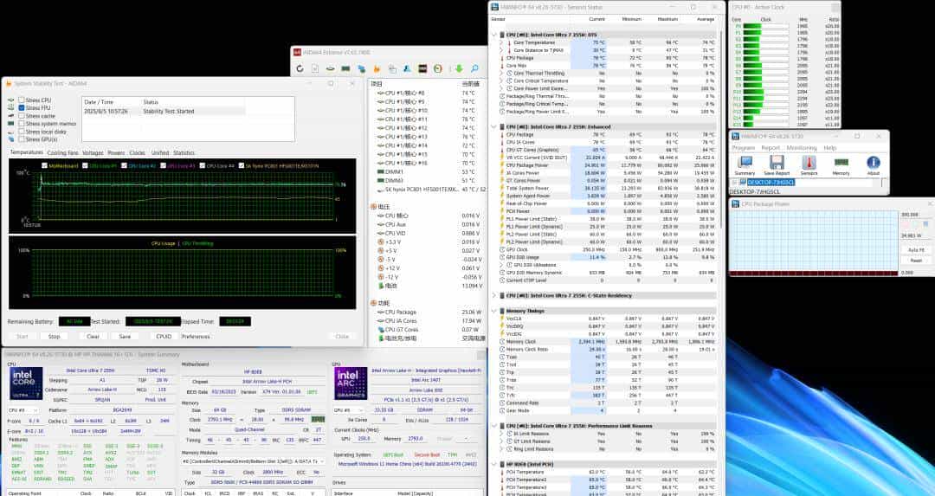Select the DESKTOP-7JHG5CL tree node
Viewport: 935px width, 496px height.
click(771, 183)
